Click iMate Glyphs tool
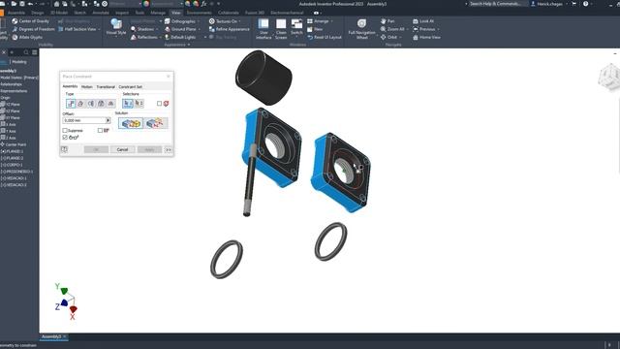Viewport: 620px width, 349px height. [x=27, y=37]
